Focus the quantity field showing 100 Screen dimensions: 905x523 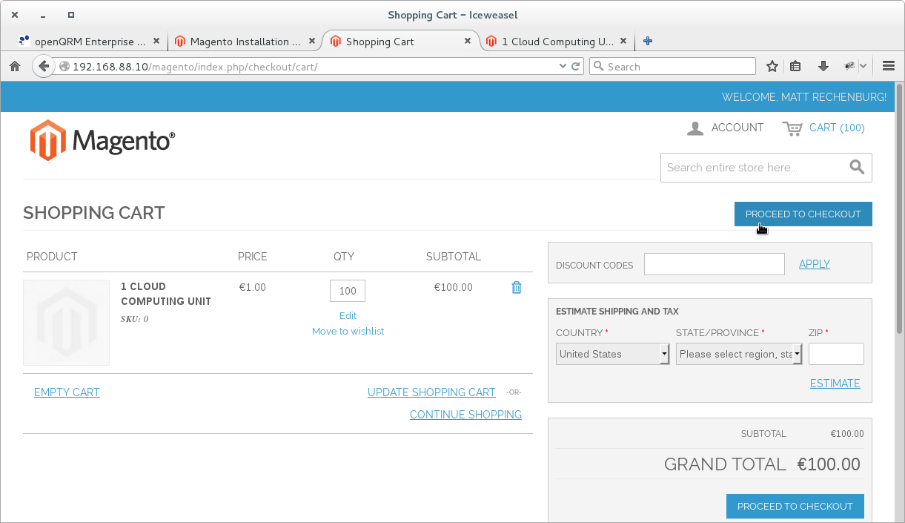(348, 291)
